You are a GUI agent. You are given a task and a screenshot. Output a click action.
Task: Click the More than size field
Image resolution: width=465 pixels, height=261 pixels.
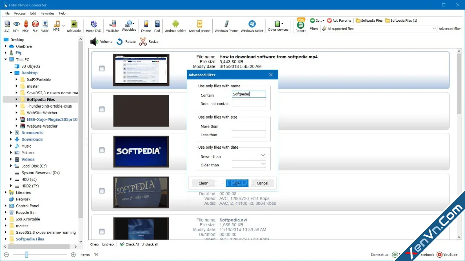click(249, 126)
